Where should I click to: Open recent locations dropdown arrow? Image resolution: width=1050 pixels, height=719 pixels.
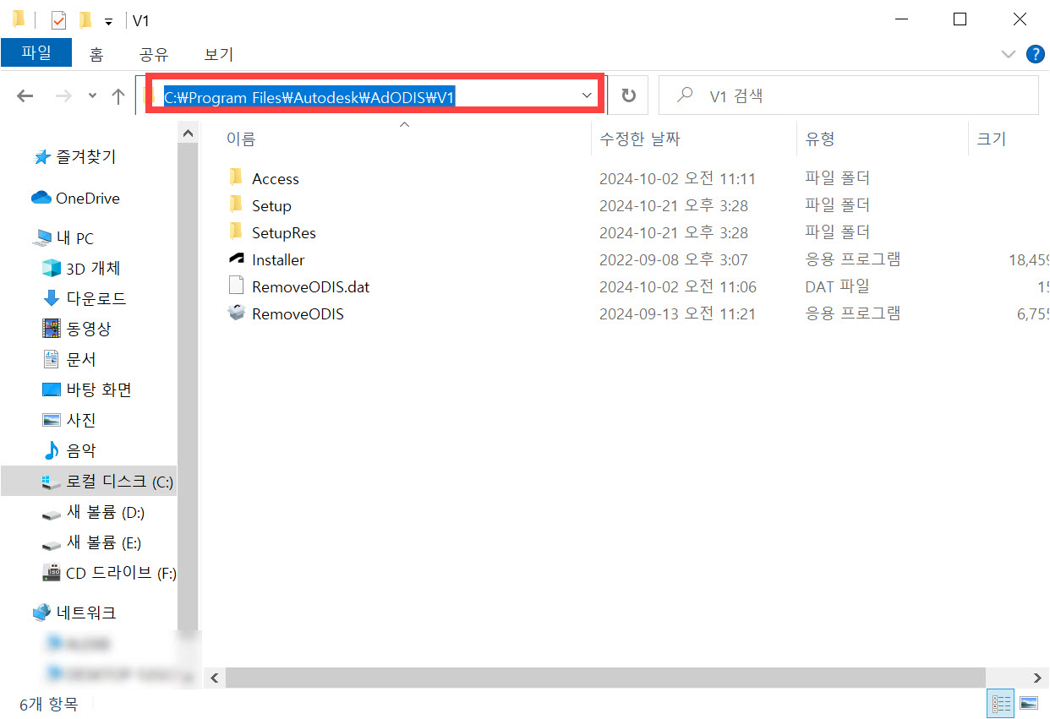(92, 96)
